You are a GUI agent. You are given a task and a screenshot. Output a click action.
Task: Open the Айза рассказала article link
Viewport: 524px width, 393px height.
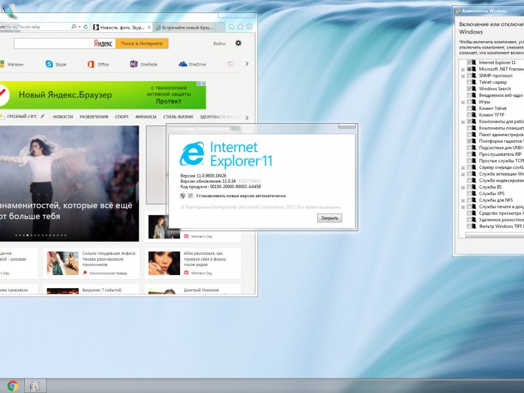point(205,259)
